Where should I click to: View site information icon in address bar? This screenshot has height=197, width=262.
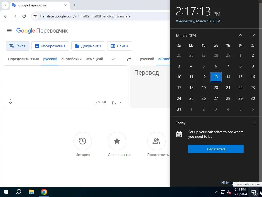(35, 16)
